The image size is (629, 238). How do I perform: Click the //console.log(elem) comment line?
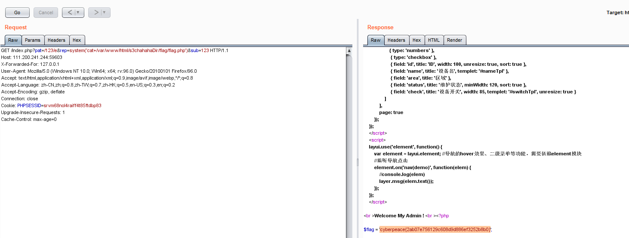[402, 174]
